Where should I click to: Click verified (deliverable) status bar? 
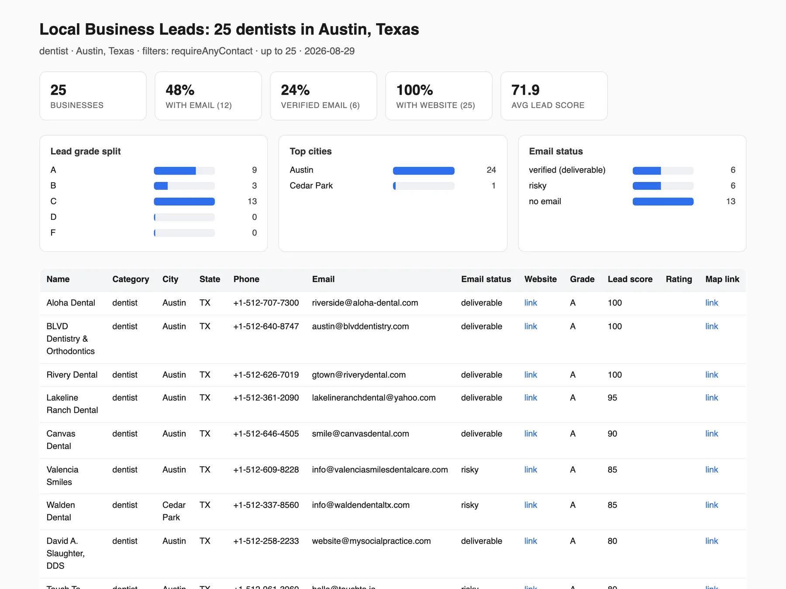pos(663,171)
